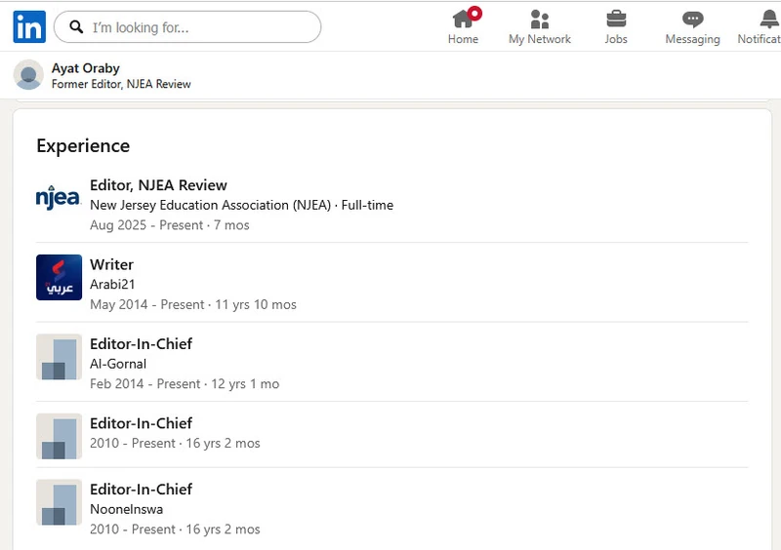This screenshot has height=550, width=781.
Task: Select the My Network navigation label
Action: (540, 39)
